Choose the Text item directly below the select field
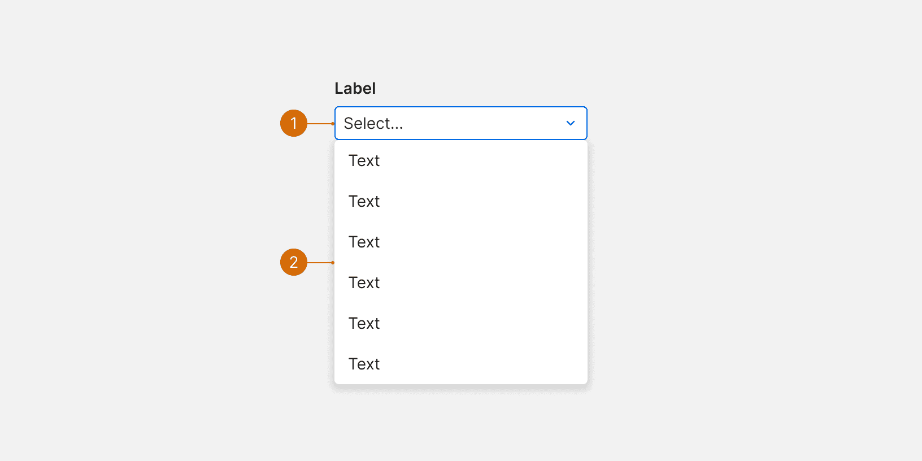This screenshot has height=461, width=922. point(364,161)
